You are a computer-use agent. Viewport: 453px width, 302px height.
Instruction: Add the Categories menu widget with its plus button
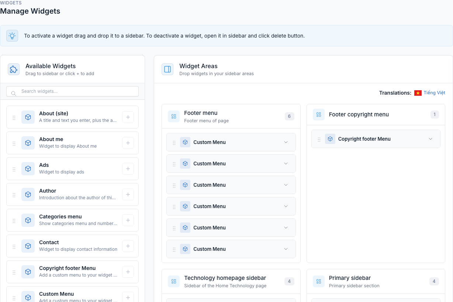pyautogui.click(x=128, y=220)
